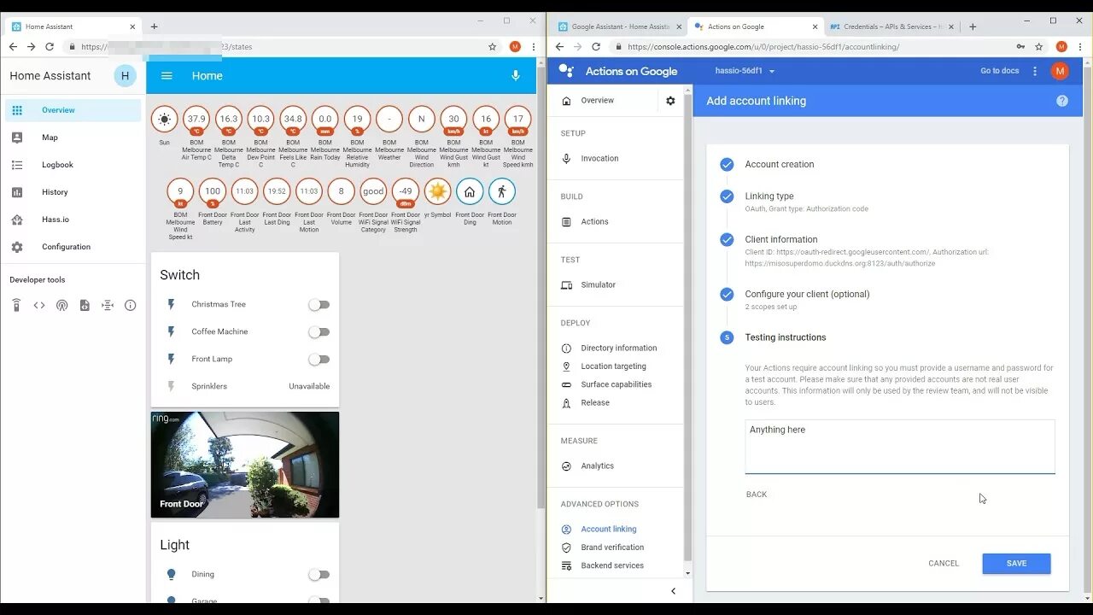Open developer tools Services remote icon
This screenshot has width=1093, height=615.
[16, 305]
